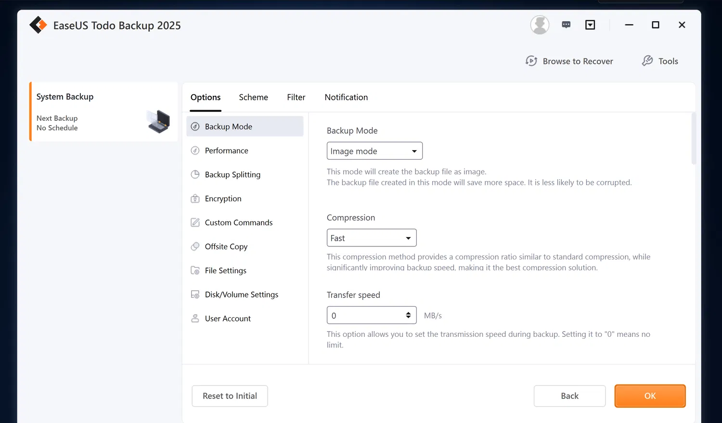Focus the Transfer speed input field
Screen dimensions: 722x423
(x=366, y=316)
